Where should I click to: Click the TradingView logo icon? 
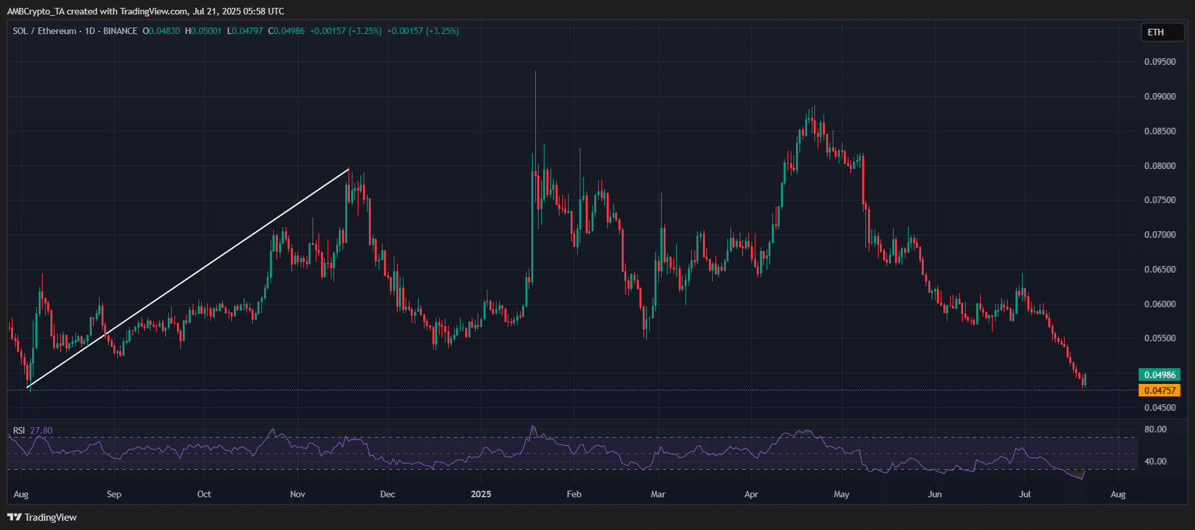(x=14, y=518)
